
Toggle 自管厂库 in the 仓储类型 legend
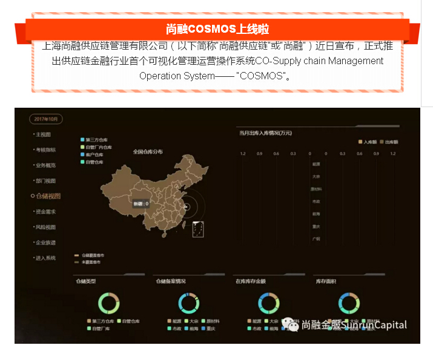(x=98, y=329)
